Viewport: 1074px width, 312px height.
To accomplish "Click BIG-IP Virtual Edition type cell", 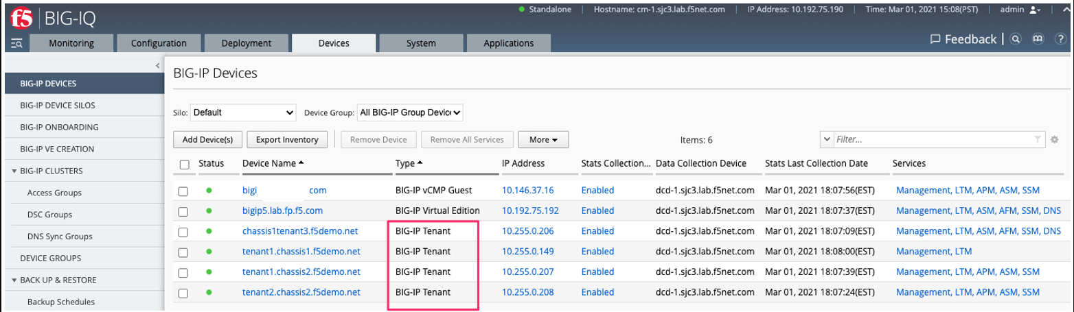I will pyautogui.click(x=437, y=211).
